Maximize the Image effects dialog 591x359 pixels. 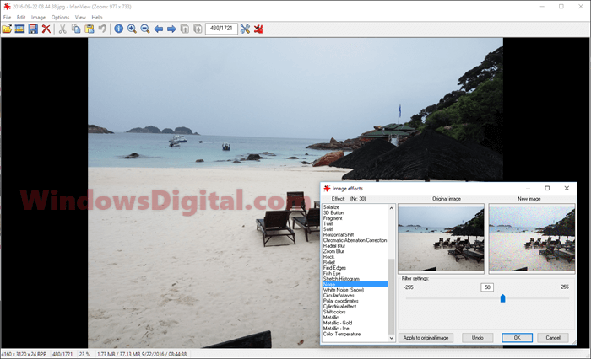click(x=547, y=188)
